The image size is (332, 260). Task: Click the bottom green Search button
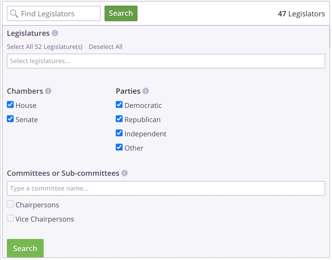(25, 248)
